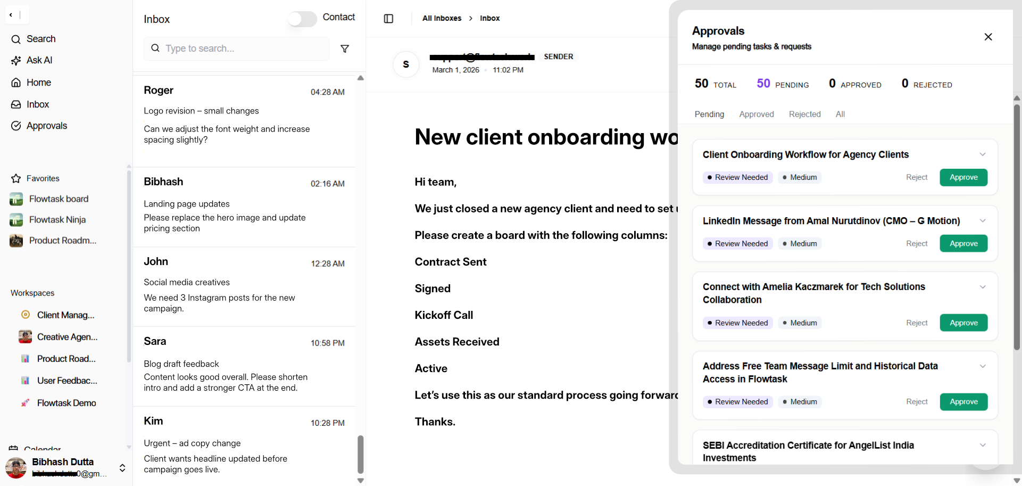Open Sara's Blog draft feedback message
The height and width of the screenshot is (486, 1022).
(x=245, y=367)
